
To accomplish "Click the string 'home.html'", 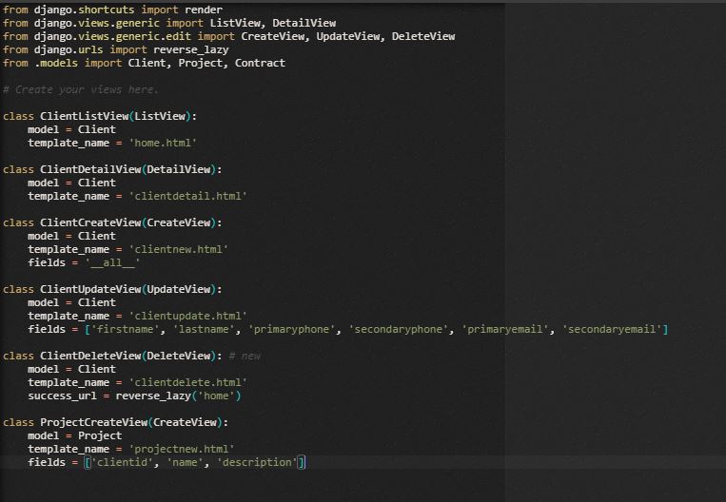I will [x=163, y=143].
